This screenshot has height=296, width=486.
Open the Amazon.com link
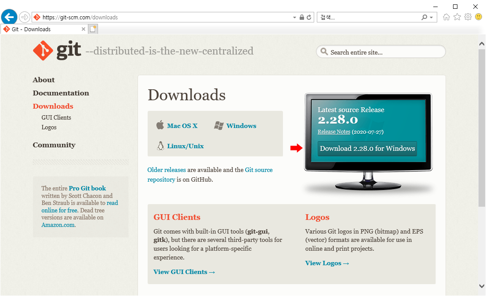(58, 225)
